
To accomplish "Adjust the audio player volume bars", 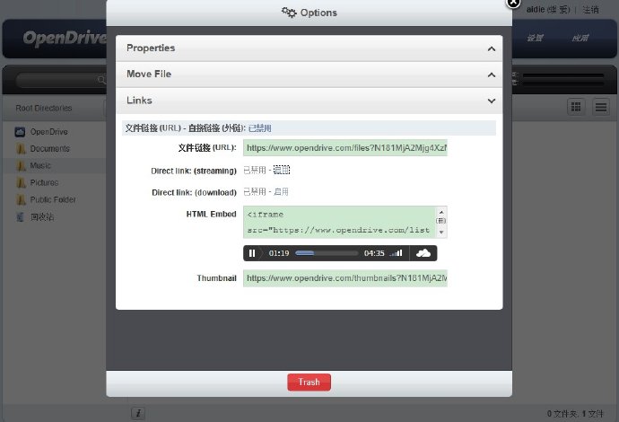I will pyautogui.click(x=396, y=253).
